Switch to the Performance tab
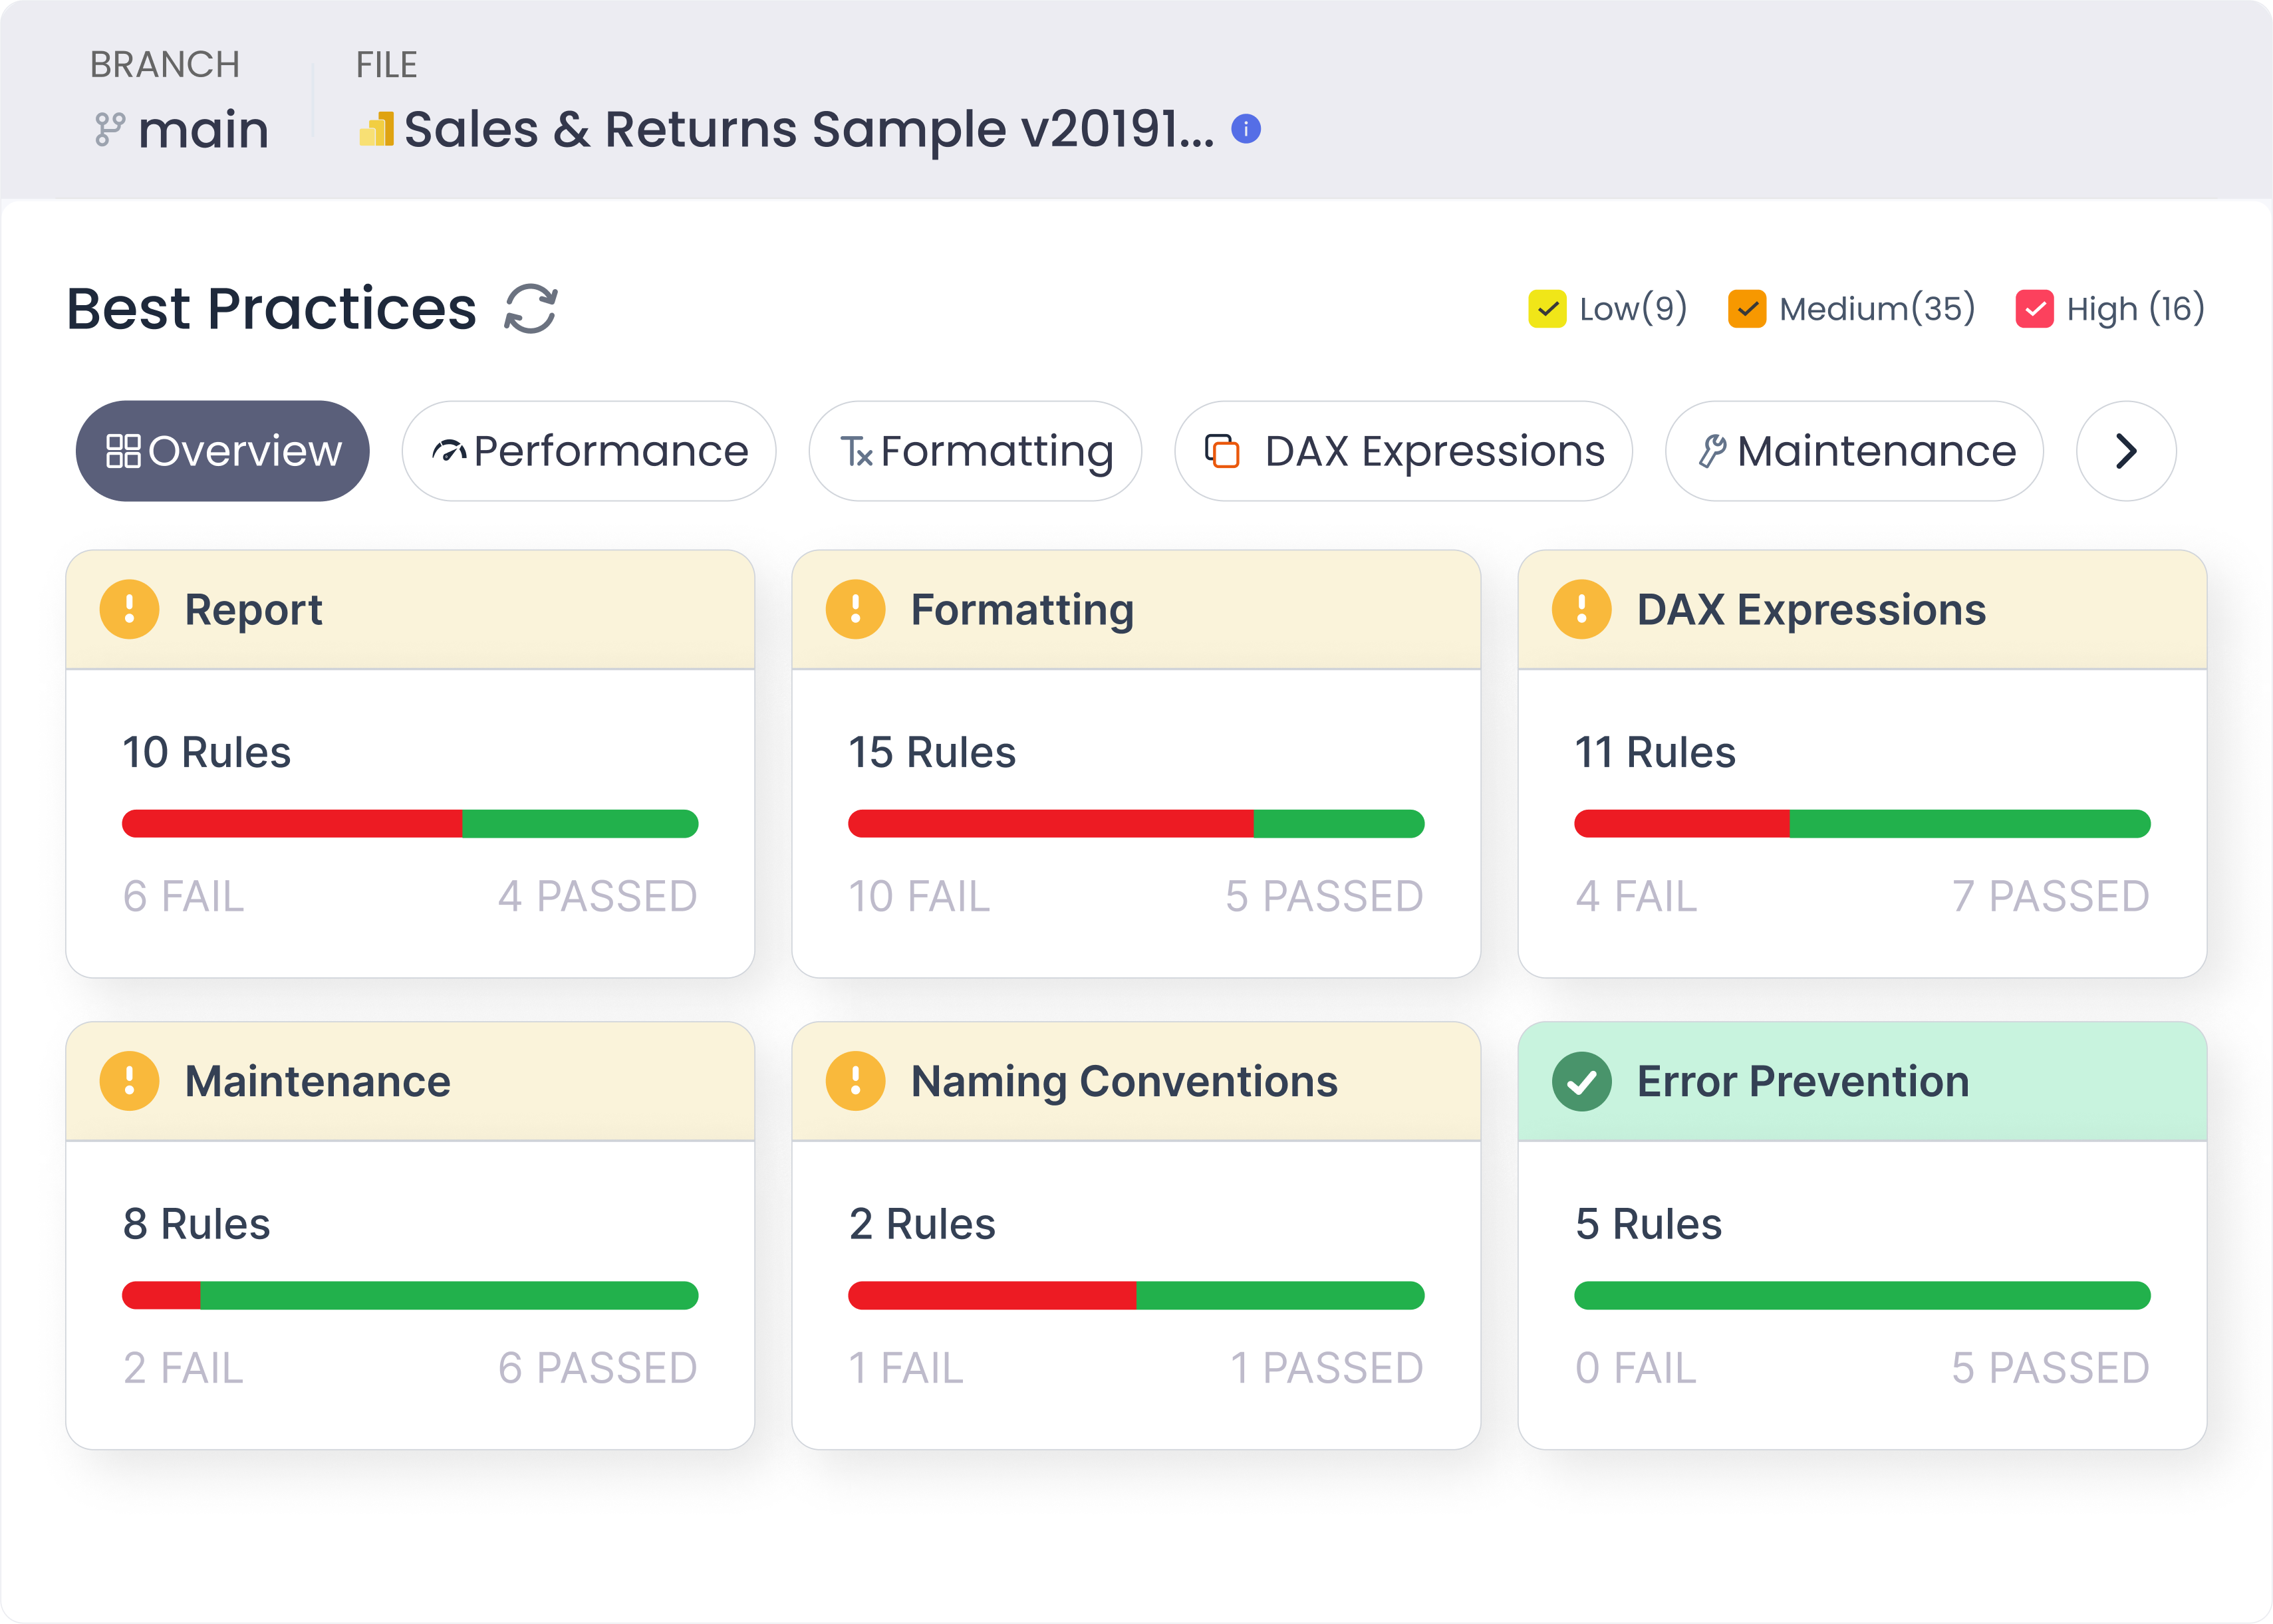Image resolution: width=2273 pixels, height=1624 pixels. click(589, 451)
